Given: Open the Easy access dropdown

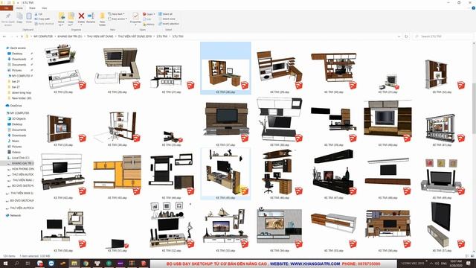Looking at the screenshot, I should (118, 19).
